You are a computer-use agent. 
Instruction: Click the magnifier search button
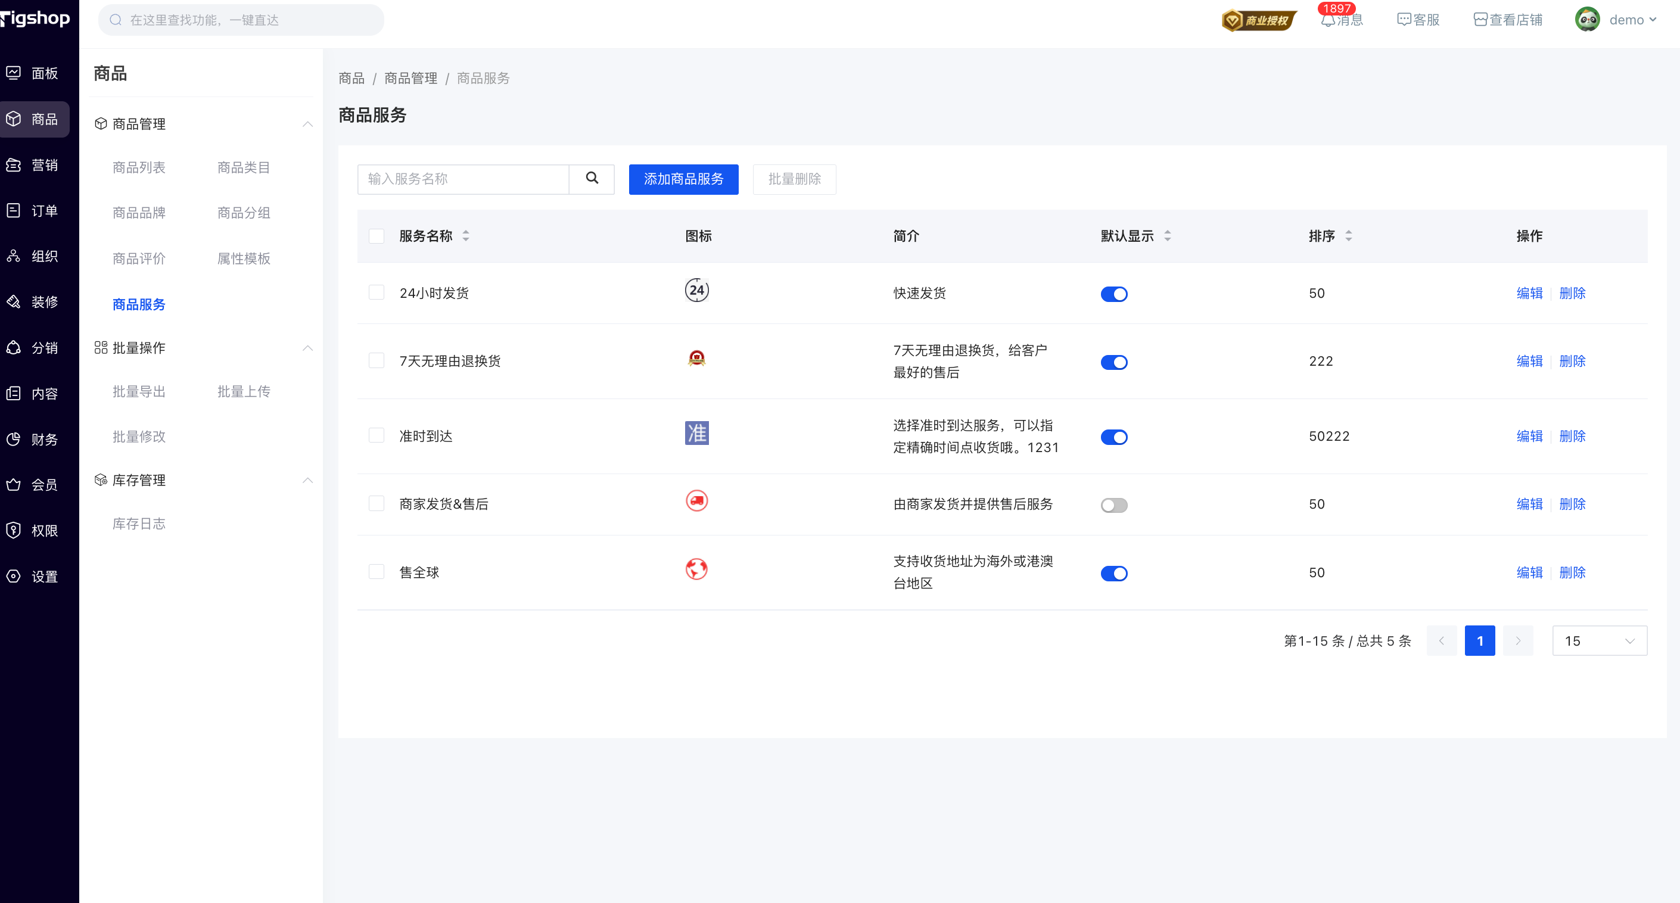[592, 179]
